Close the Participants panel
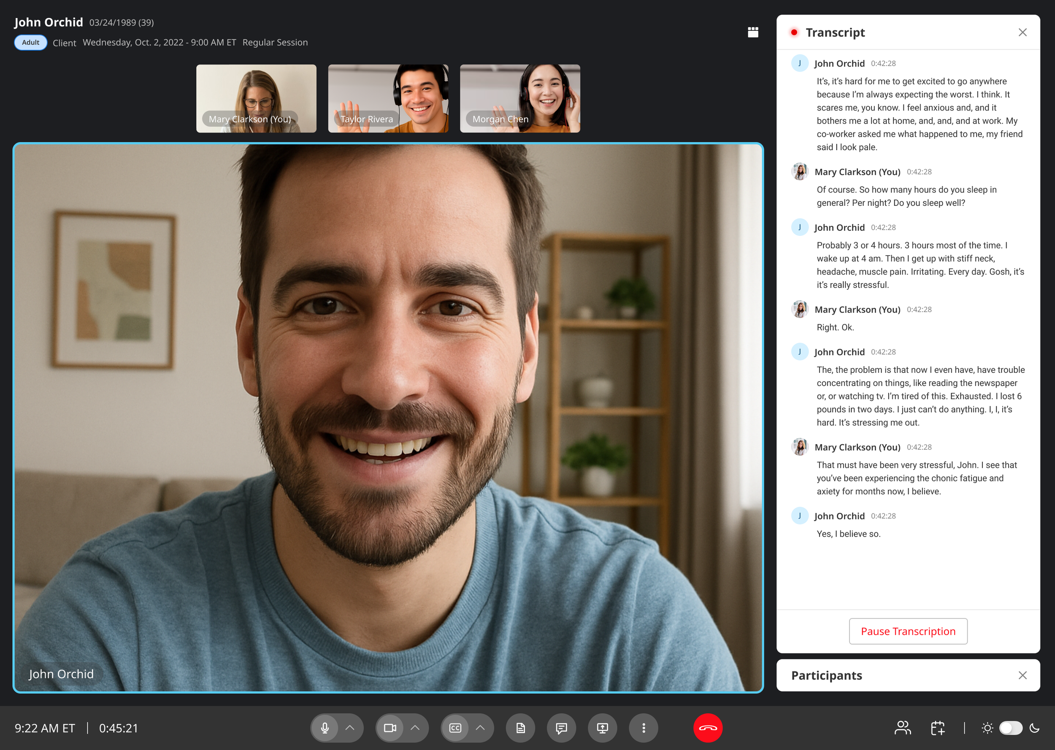 point(1022,675)
